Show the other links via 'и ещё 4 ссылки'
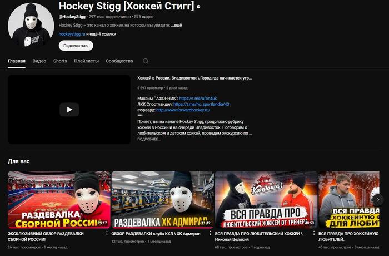 101,34
